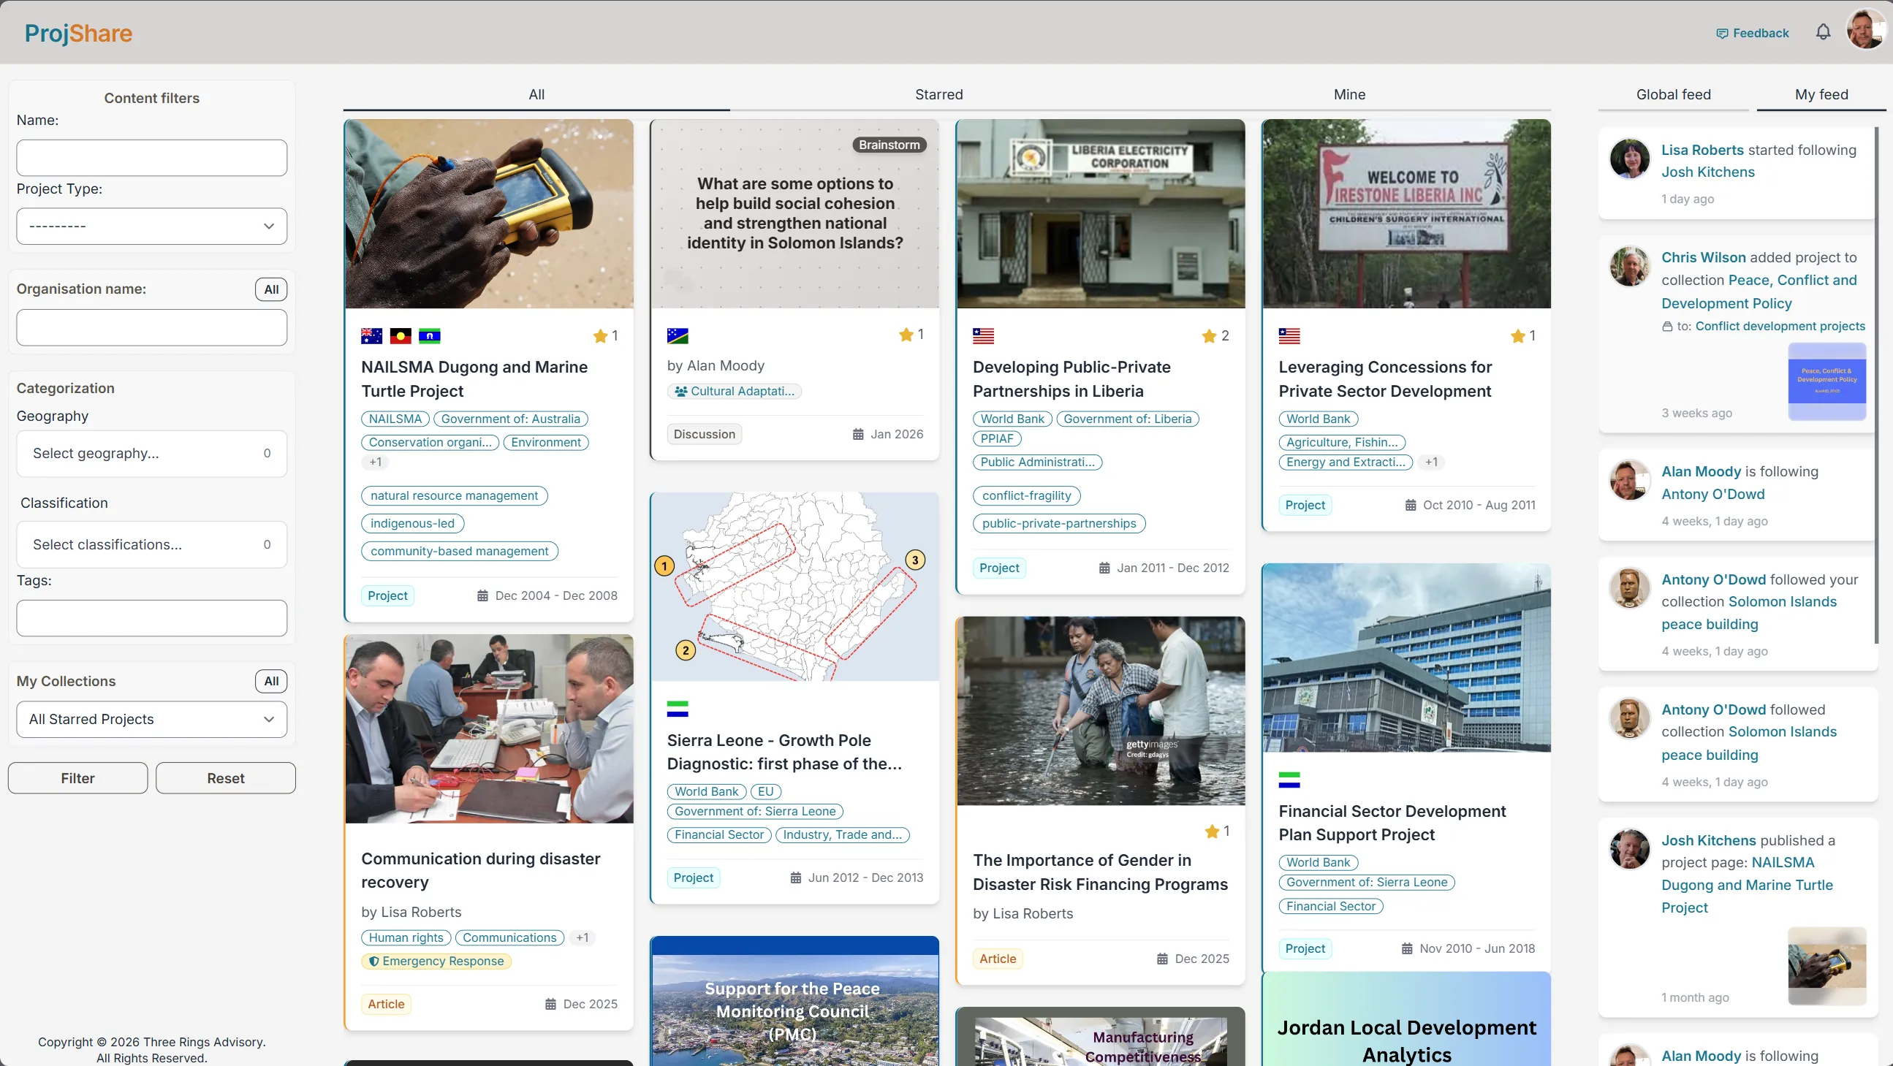1893x1066 pixels.
Task: Star the NAILSMA Dugong and Marine Turtle Project
Action: [x=600, y=335]
